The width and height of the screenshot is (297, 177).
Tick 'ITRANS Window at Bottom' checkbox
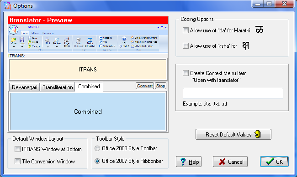(17, 149)
